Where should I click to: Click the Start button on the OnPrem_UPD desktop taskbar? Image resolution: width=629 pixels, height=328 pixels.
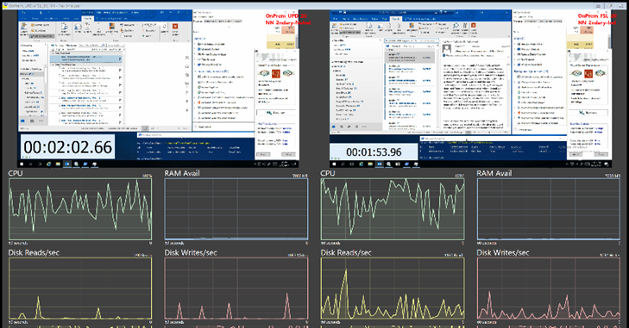point(22,164)
